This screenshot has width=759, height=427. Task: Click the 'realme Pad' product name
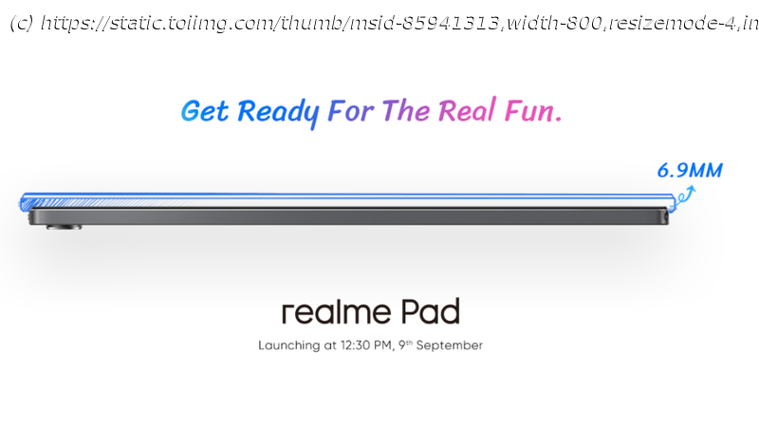(371, 311)
